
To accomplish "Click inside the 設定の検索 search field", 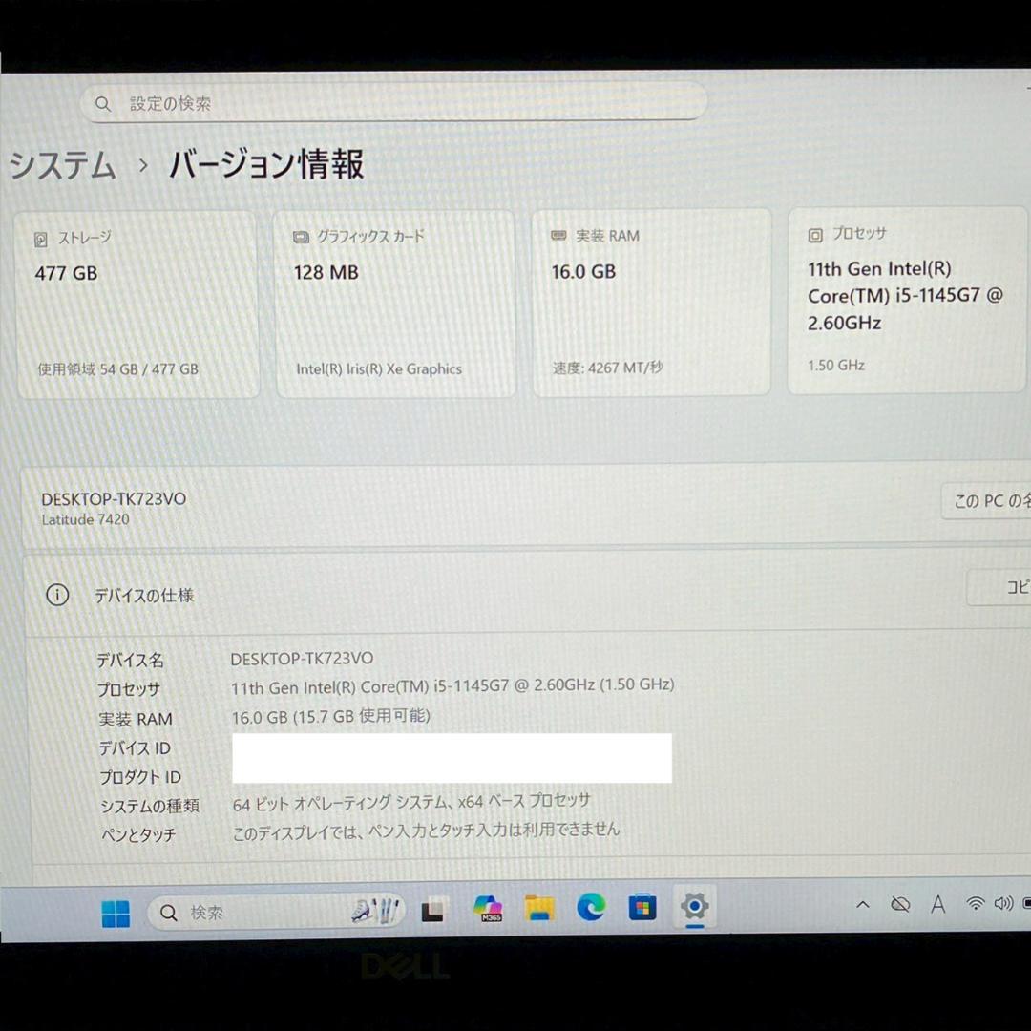I will click(x=382, y=102).
